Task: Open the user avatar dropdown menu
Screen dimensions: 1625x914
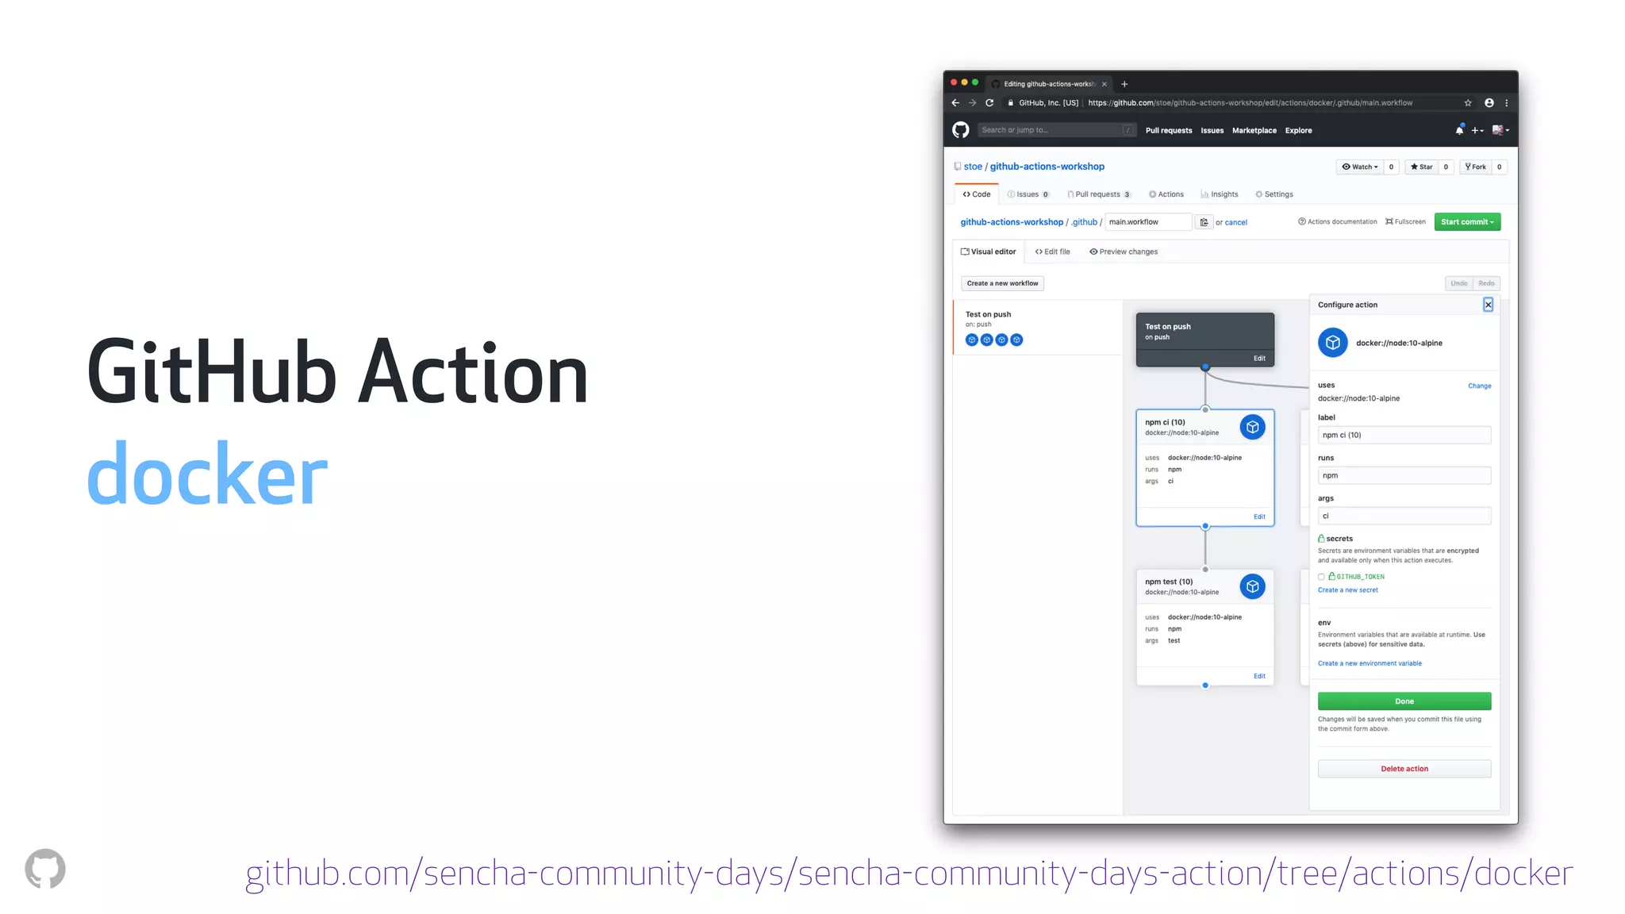Action: click(1500, 130)
